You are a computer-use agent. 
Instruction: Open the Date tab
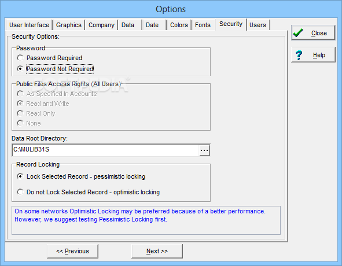coord(154,25)
